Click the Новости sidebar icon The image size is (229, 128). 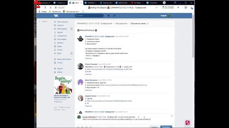(55, 25)
